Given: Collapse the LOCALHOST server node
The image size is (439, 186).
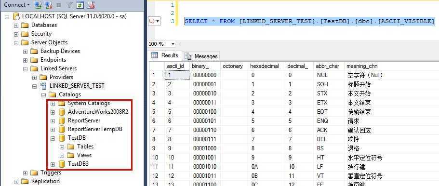Looking at the screenshot, I should pos(7,17).
